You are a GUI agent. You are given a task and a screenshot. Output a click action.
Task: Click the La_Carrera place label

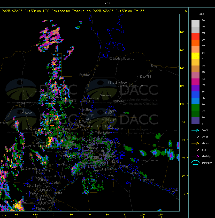point(29,169)
